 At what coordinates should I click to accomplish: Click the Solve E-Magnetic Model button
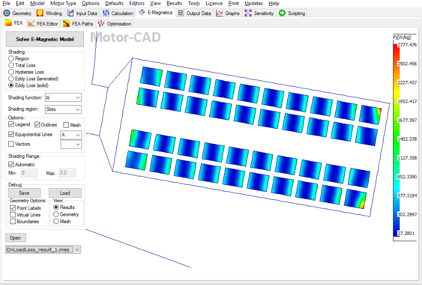[45, 39]
